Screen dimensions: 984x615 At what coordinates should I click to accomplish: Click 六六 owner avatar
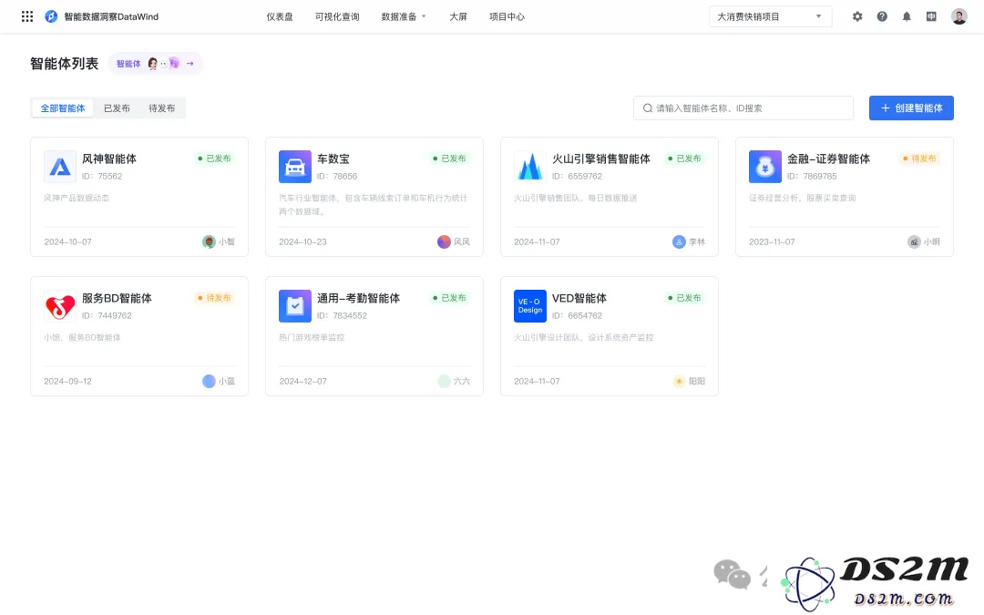[444, 381]
